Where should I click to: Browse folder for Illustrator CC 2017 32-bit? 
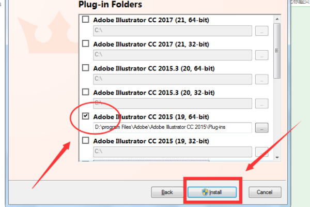pyautogui.click(x=261, y=55)
